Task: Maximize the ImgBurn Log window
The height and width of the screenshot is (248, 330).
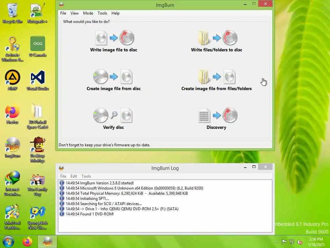Action: pyautogui.click(x=254, y=167)
